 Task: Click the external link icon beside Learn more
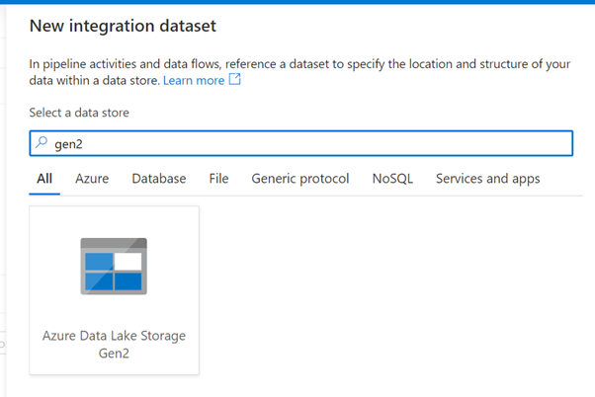click(x=235, y=79)
